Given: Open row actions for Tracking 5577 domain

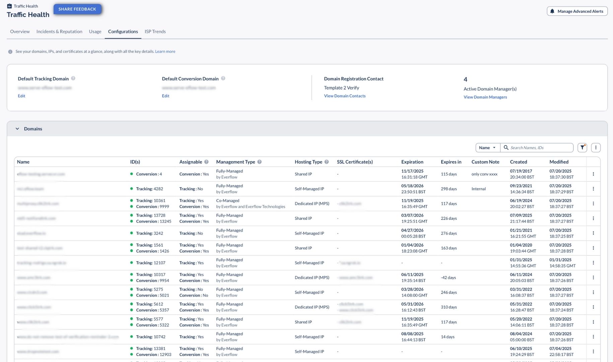Looking at the screenshot, I should 593,322.
